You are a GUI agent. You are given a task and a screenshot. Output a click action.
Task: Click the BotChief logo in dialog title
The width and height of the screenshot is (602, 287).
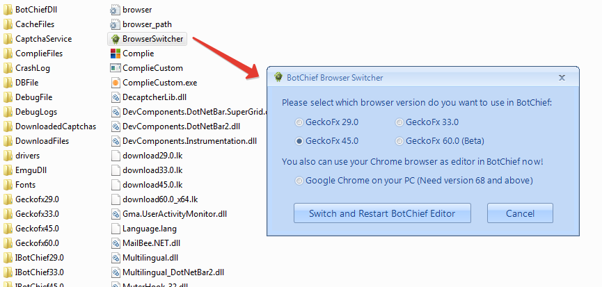click(278, 77)
